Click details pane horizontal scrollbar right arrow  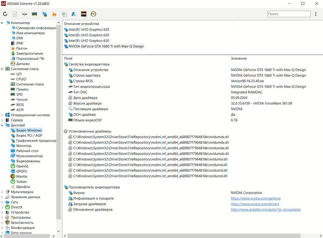321,236
